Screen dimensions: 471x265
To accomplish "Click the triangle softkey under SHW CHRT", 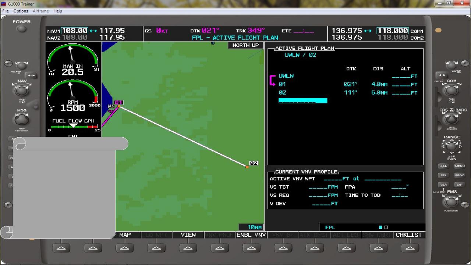I will [378, 248].
